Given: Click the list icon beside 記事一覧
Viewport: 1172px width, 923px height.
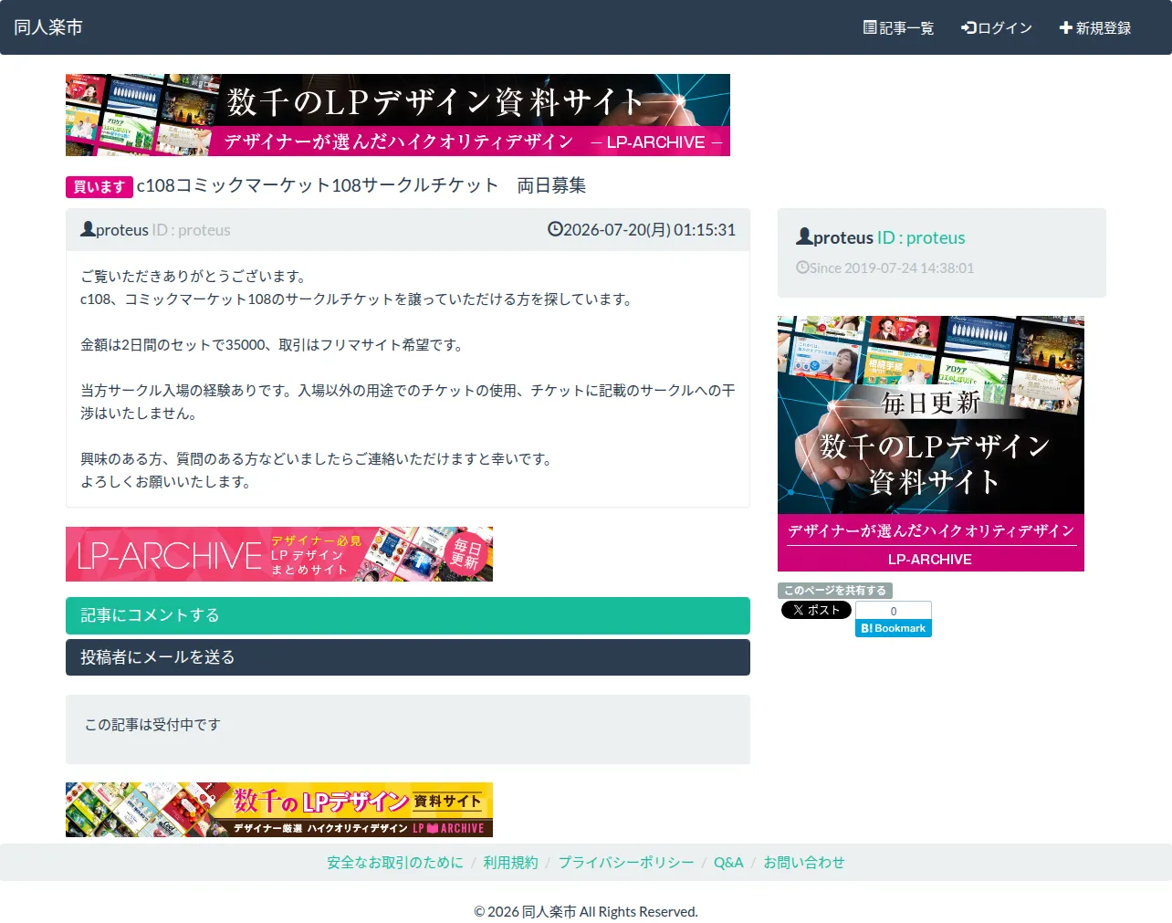Looking at the screenshot, I should (870, 27).
